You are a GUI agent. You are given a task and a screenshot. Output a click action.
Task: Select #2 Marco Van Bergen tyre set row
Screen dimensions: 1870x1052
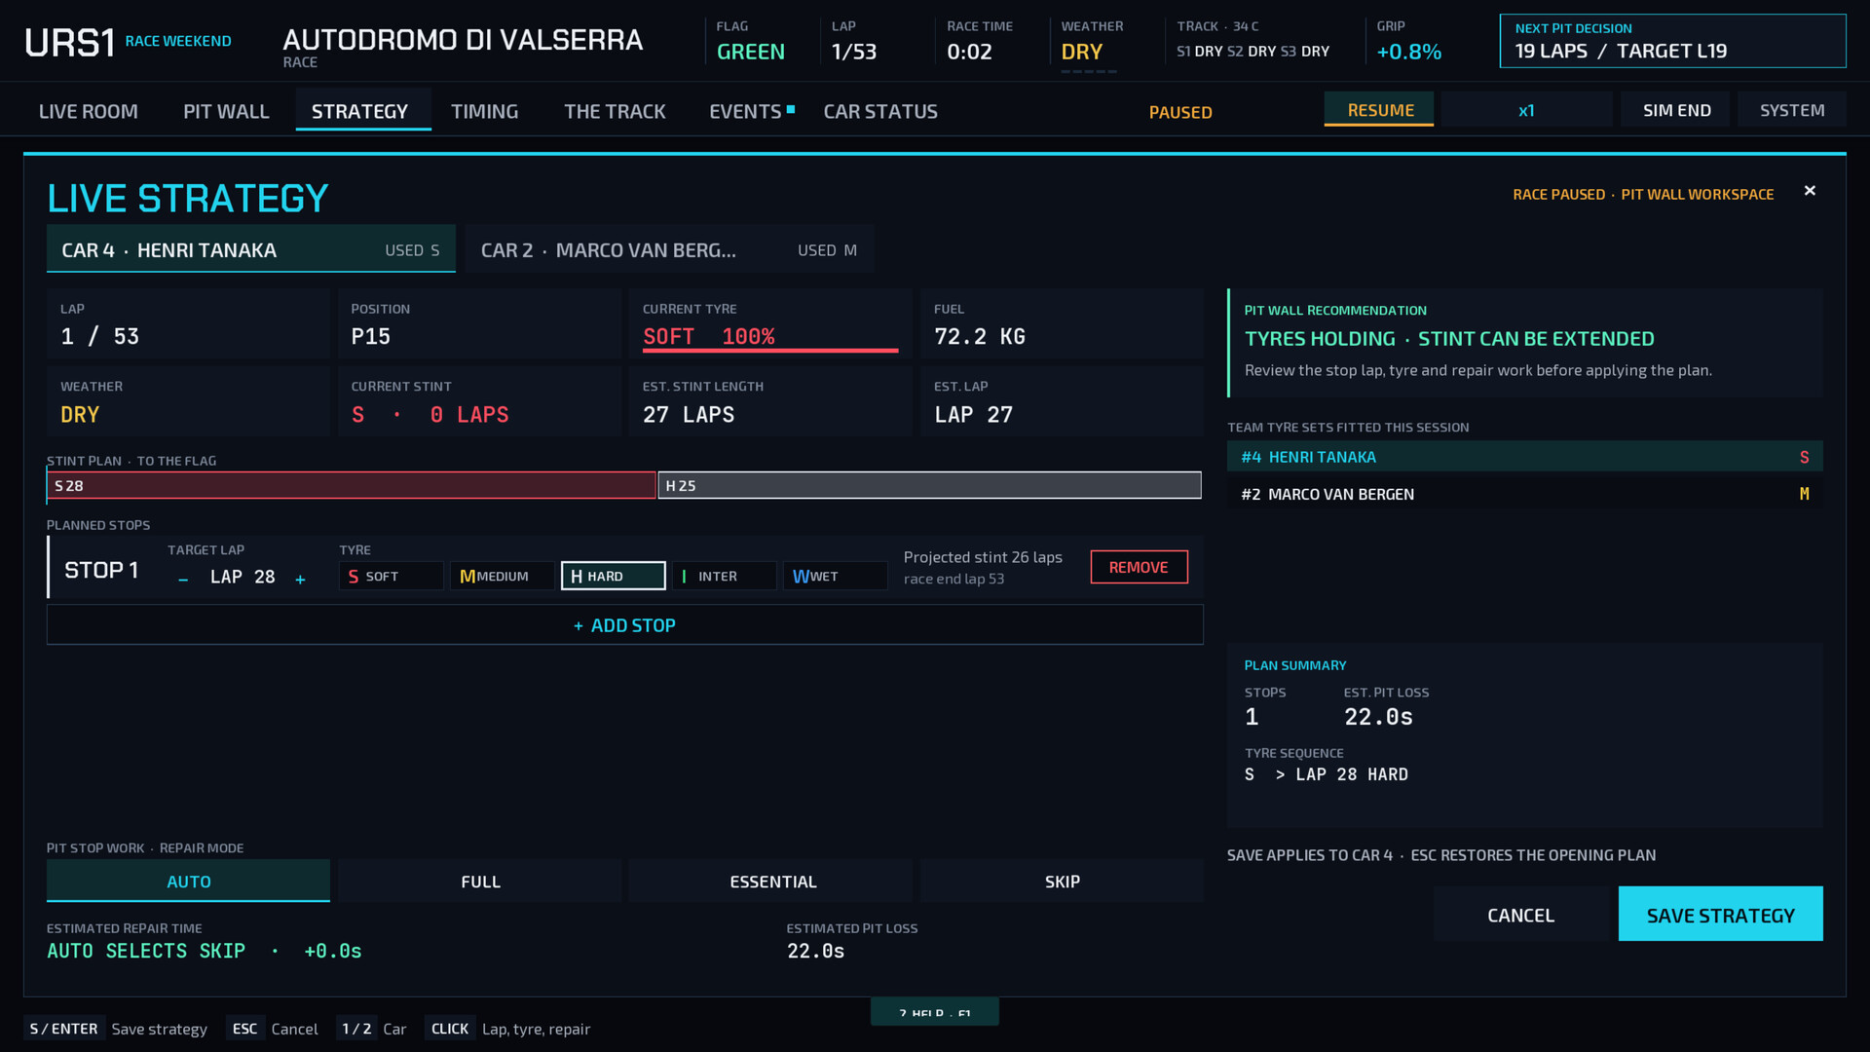pyautogui.click(x=1524, y=494)
